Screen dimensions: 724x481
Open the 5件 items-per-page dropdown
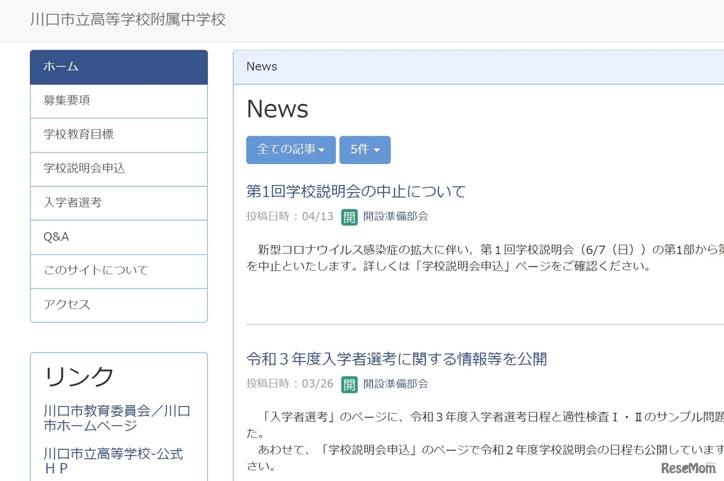coord(365,149)
